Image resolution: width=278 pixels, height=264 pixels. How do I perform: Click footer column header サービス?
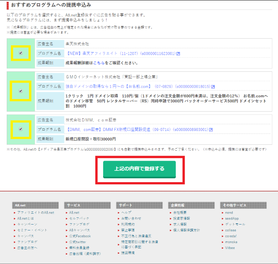point(87,205)
